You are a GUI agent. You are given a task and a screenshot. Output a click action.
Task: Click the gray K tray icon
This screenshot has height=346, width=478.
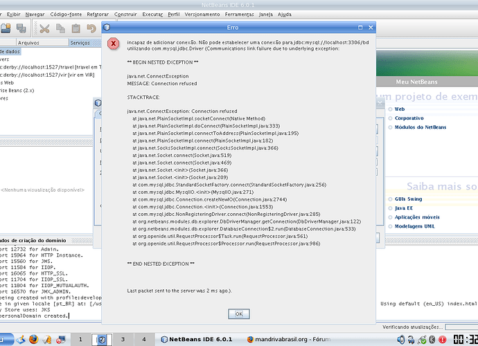tap(432, 339)
